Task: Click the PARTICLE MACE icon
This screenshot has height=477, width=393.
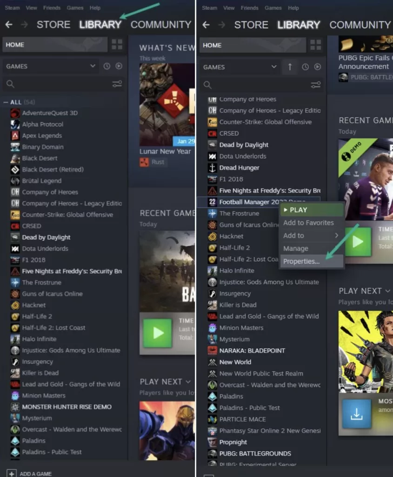Action: 212,420
